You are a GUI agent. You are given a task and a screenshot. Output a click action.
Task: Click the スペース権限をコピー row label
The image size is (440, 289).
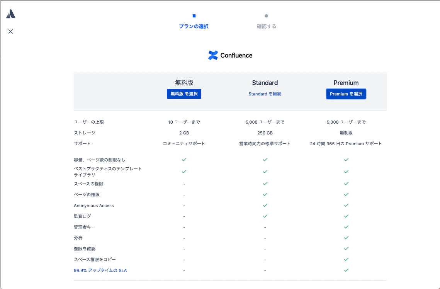95,260
